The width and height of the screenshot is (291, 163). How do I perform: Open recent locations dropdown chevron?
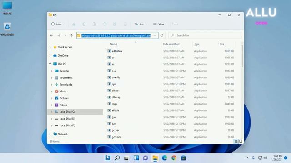coord(65,35)
